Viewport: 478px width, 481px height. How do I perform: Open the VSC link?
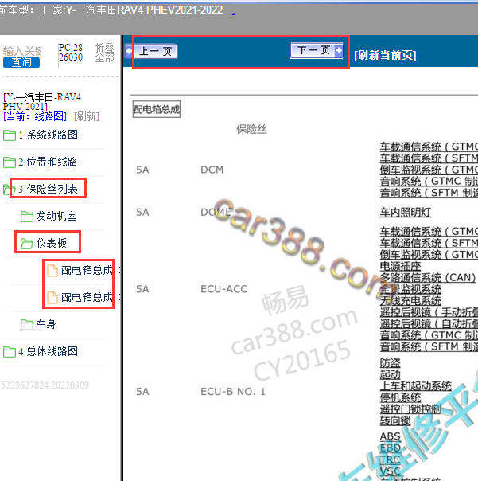coord(391,471)
